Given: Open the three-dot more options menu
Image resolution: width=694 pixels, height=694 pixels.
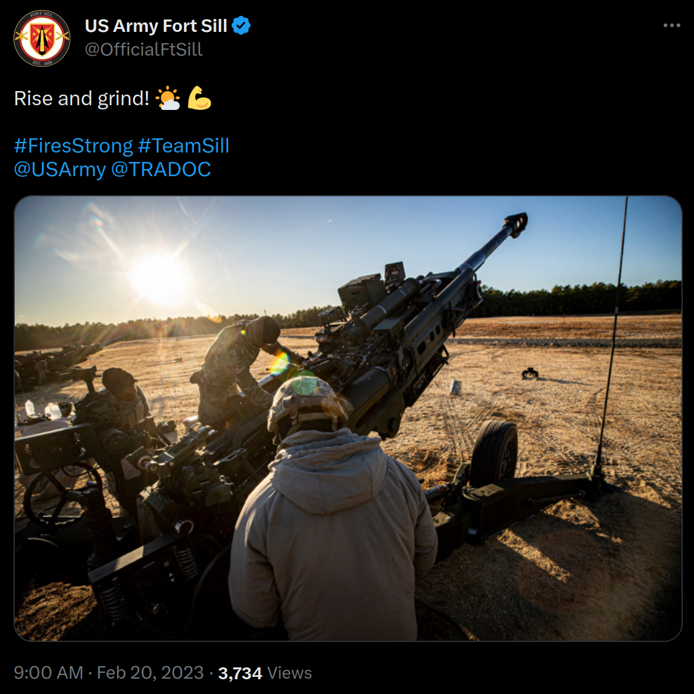Looking at the screenshot, I should click(672, 25).
